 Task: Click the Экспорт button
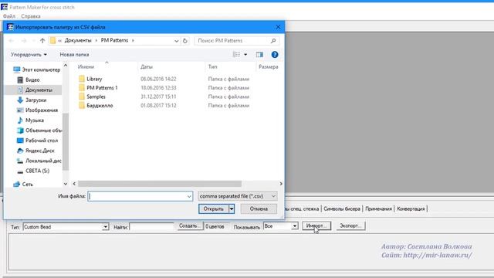pos(350,226)
